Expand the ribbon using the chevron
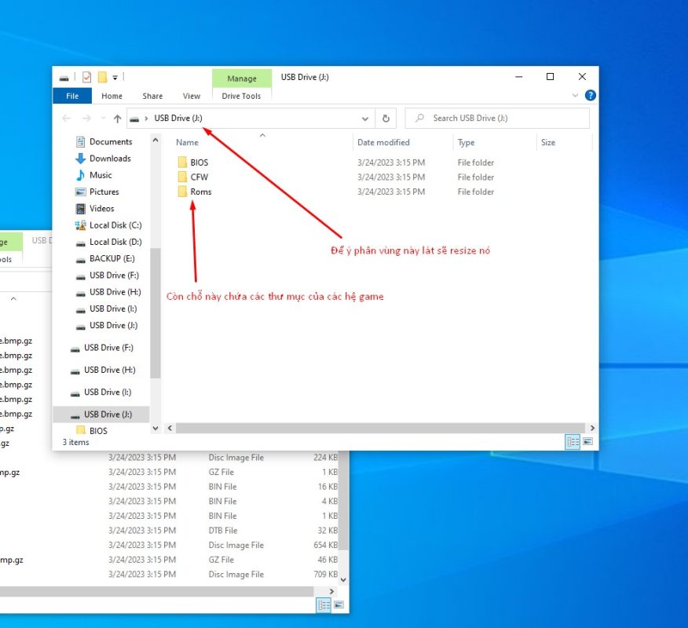The image size is (688, 628). pyautogui.click(x=575, y=96)
